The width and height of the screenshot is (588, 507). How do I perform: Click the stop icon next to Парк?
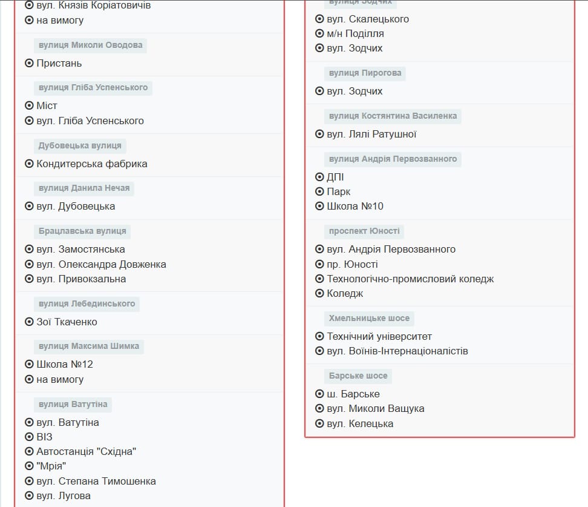[319, 191]
